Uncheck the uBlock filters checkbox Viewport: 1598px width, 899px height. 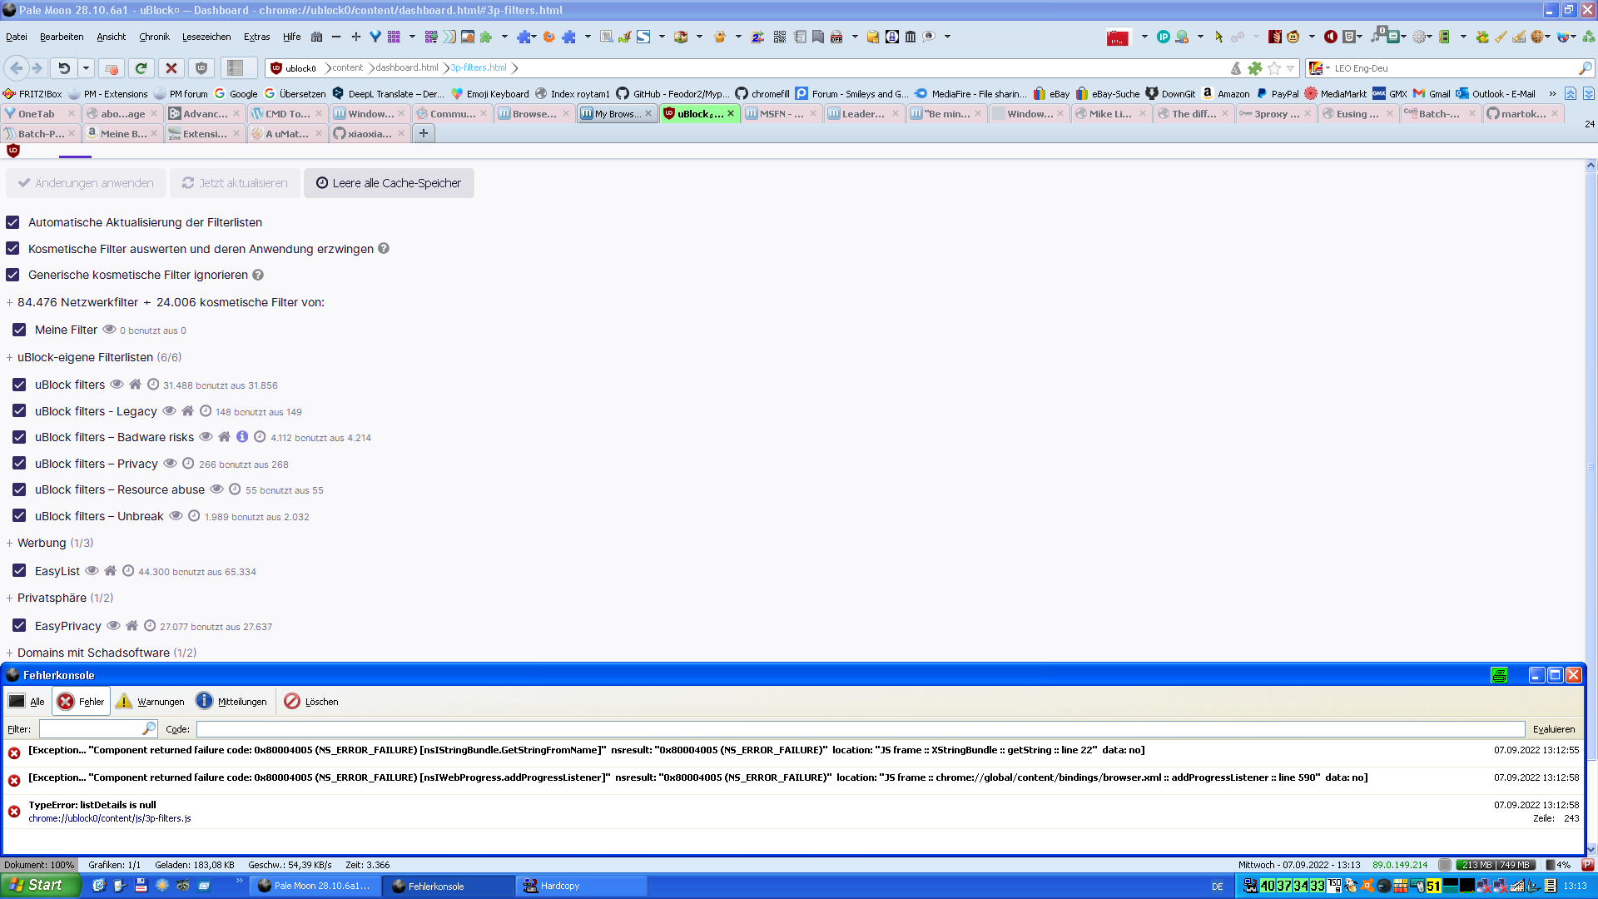click(19, 385)
